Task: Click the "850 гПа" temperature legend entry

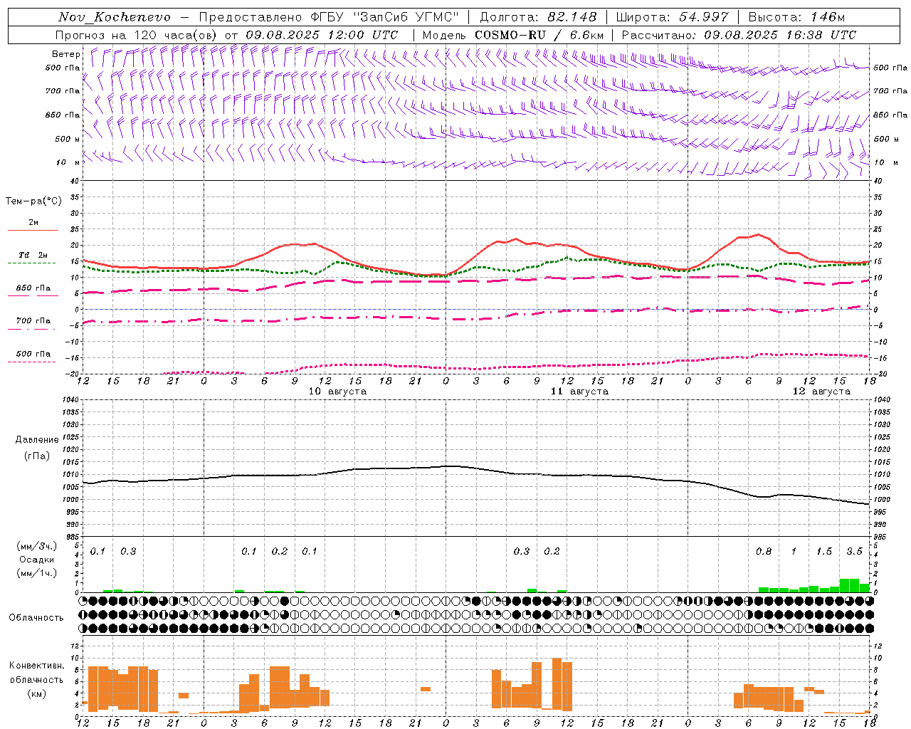Action: pos(33,288)
